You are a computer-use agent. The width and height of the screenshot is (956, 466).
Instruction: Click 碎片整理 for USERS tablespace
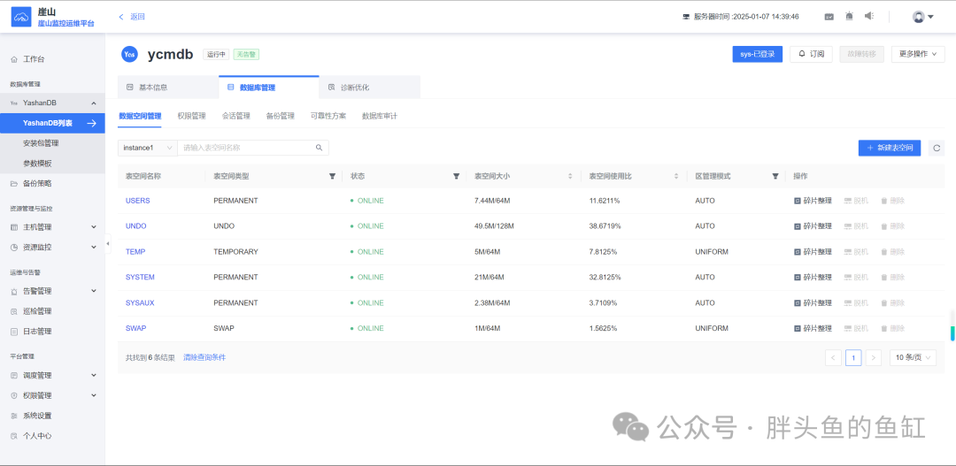(x=813, y=201)
